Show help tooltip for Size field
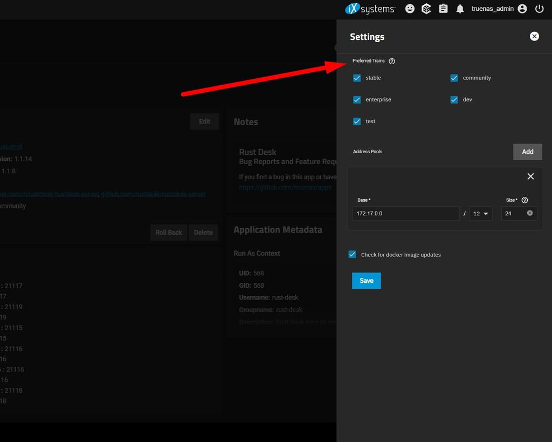 click(x=525, y=200)
